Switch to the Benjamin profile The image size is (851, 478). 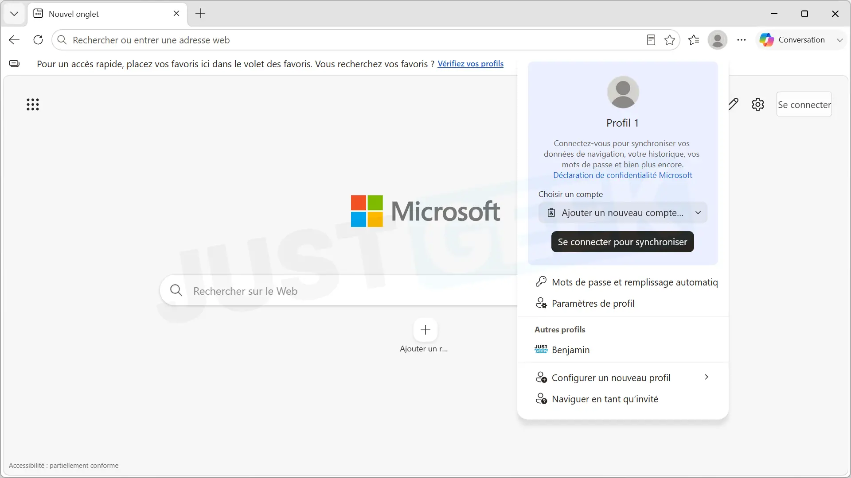pyautogui.click(x=622, y=350)
